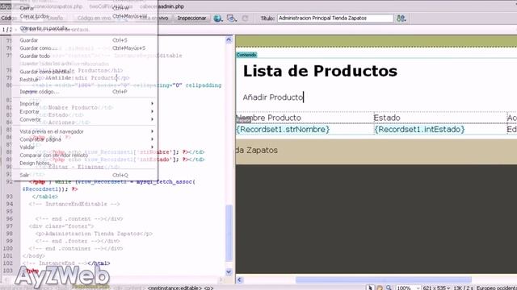Click the {Recordset1.strNombre} placeholder
This screenshot has width=517, height=290.
click(x=283, y=130)
